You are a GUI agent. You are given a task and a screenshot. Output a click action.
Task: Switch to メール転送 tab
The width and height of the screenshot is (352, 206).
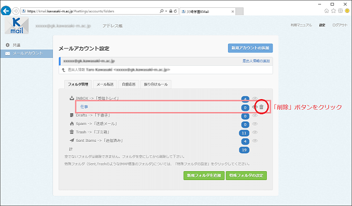click(105, 84)
